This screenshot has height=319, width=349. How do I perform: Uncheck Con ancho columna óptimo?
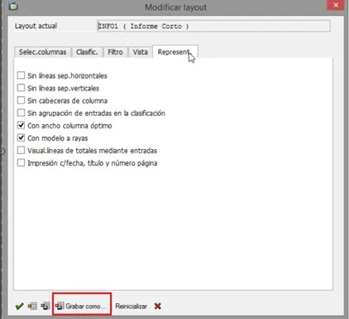click(21, 125)
